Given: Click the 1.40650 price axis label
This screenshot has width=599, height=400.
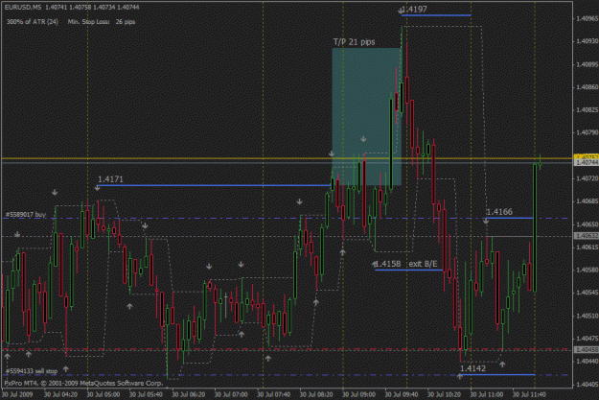Looking at the screenshot, I should point(587,224).
